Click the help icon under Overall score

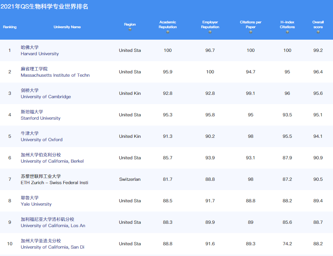tap(318, 32)
